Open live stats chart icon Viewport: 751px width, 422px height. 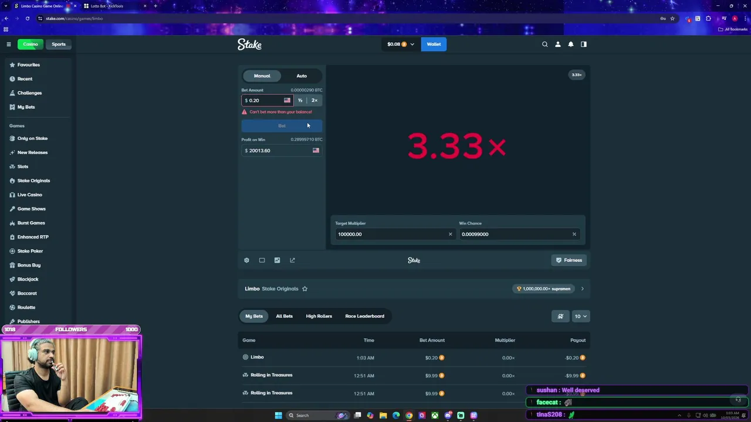[x=277, y=260]
